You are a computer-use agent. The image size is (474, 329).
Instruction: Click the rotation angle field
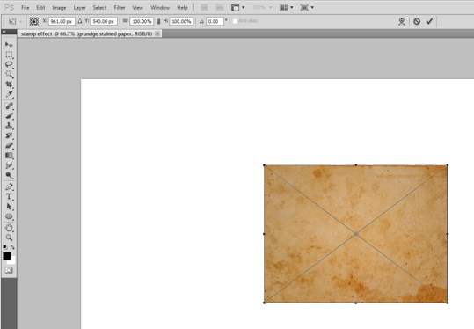[x=215, y=21]
